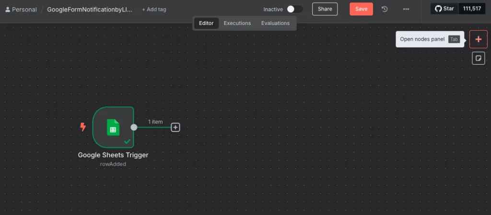
Task: Switch to the Executions tab
Action: click(x=237, y=23)
